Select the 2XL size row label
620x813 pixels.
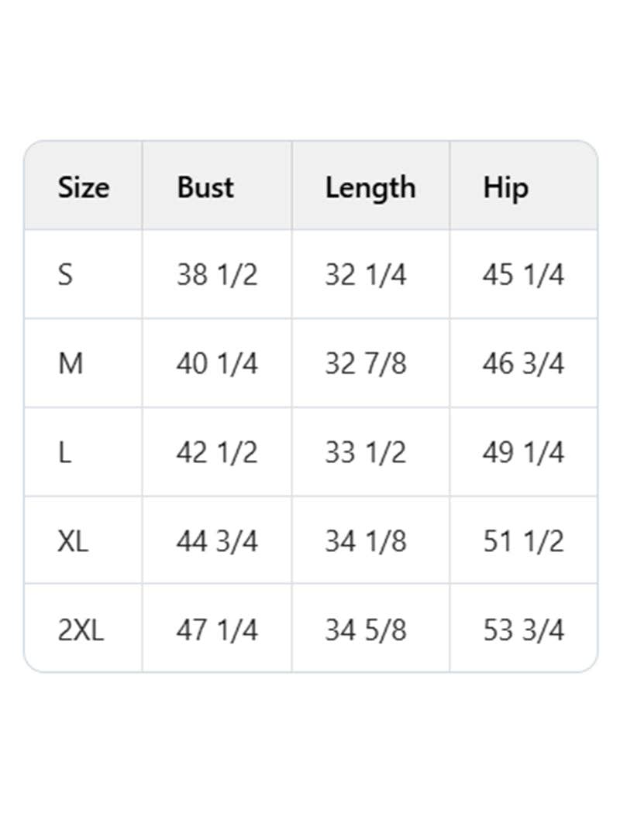[81, 630]
